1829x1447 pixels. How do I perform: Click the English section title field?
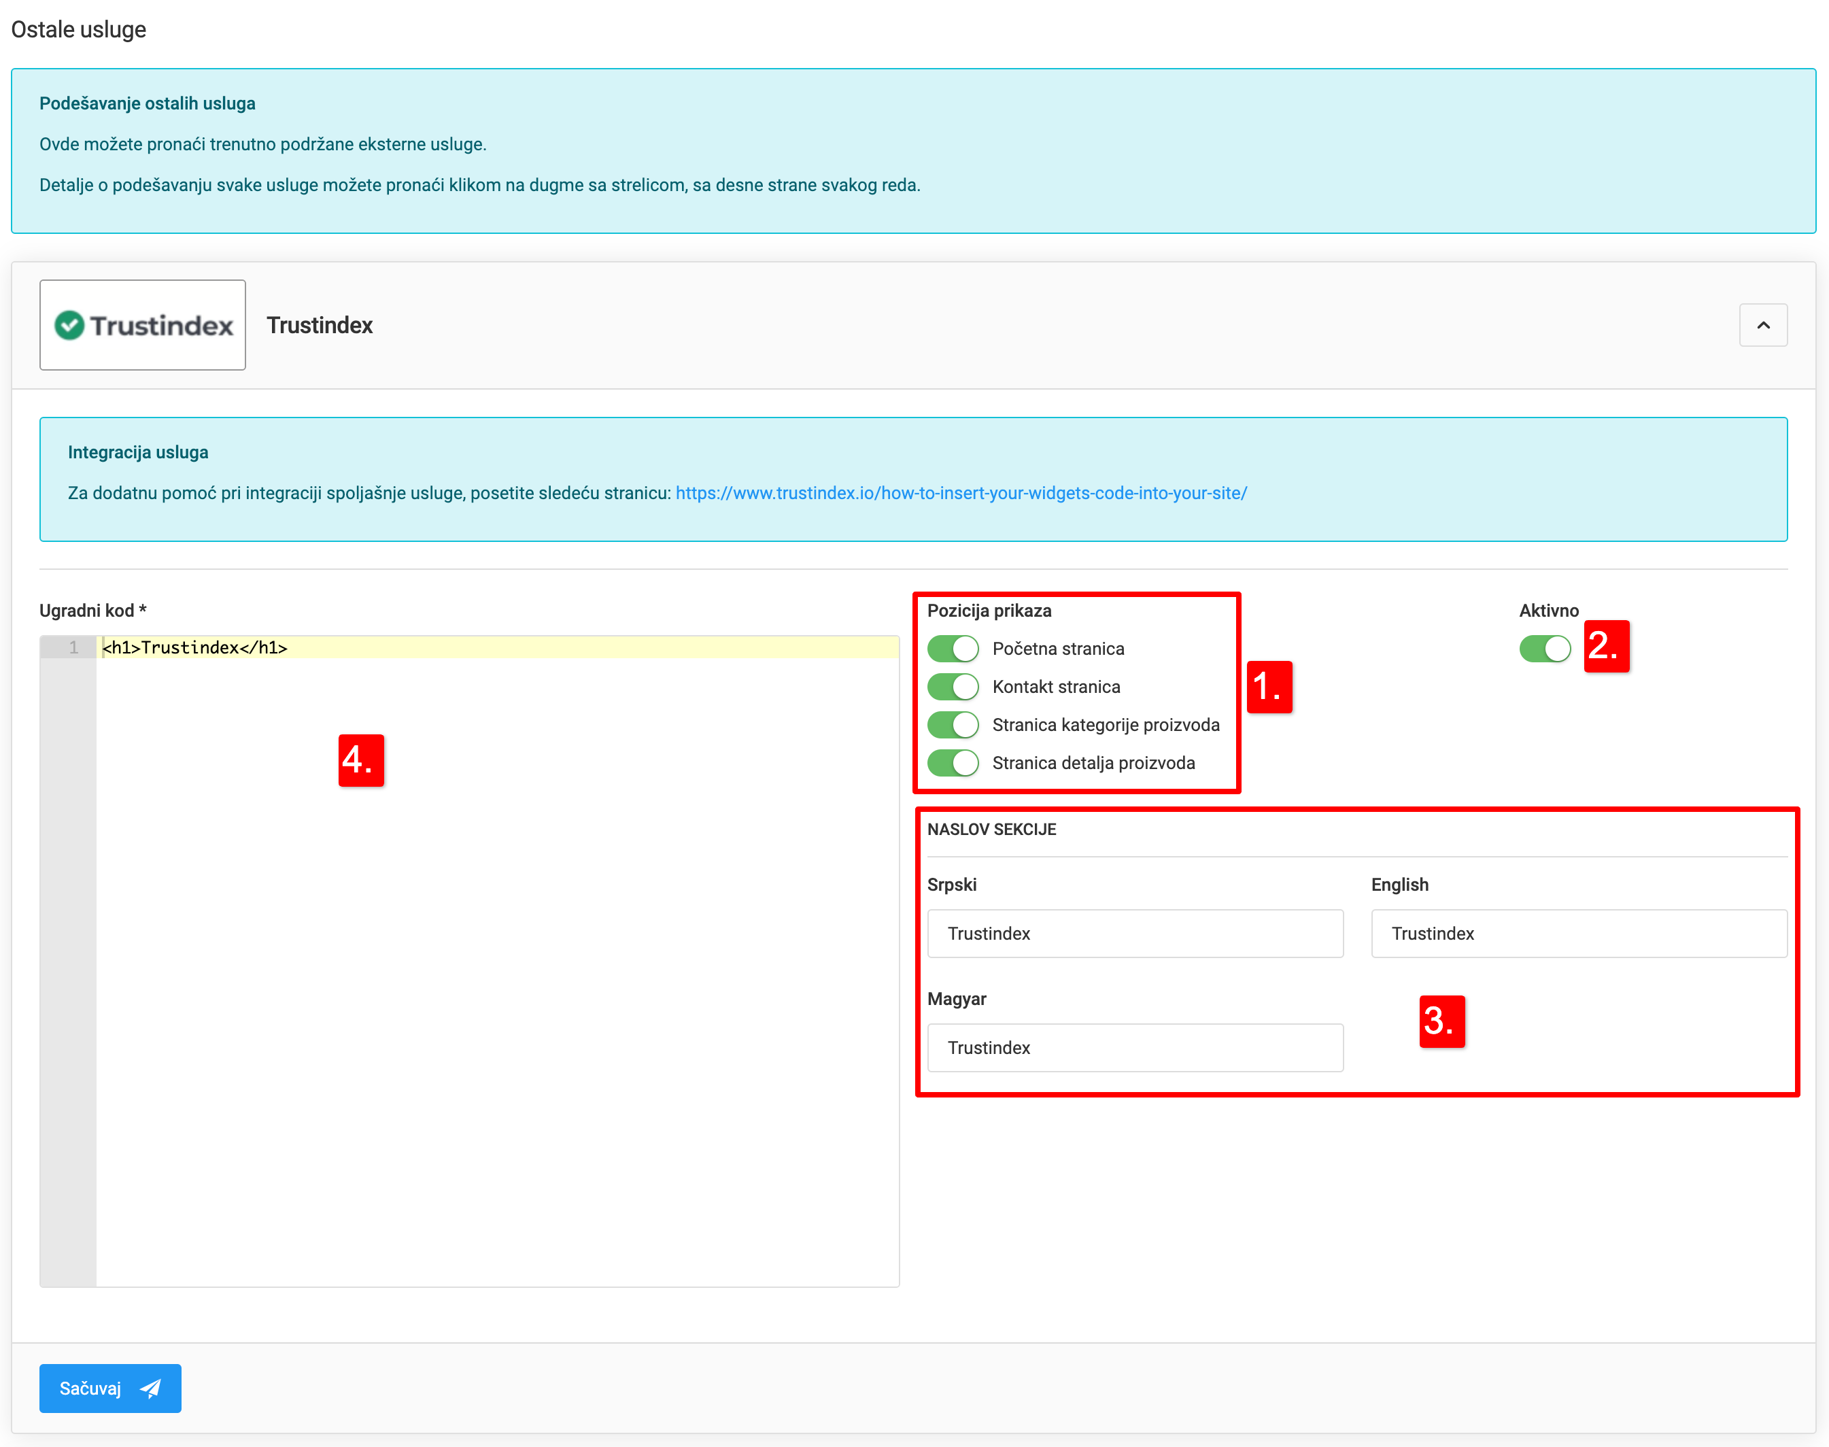tap(1578, 934)
